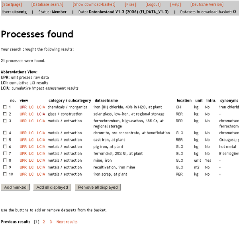Open the Files menu item
Screen dimensions: 239x227
coord(130,4)
